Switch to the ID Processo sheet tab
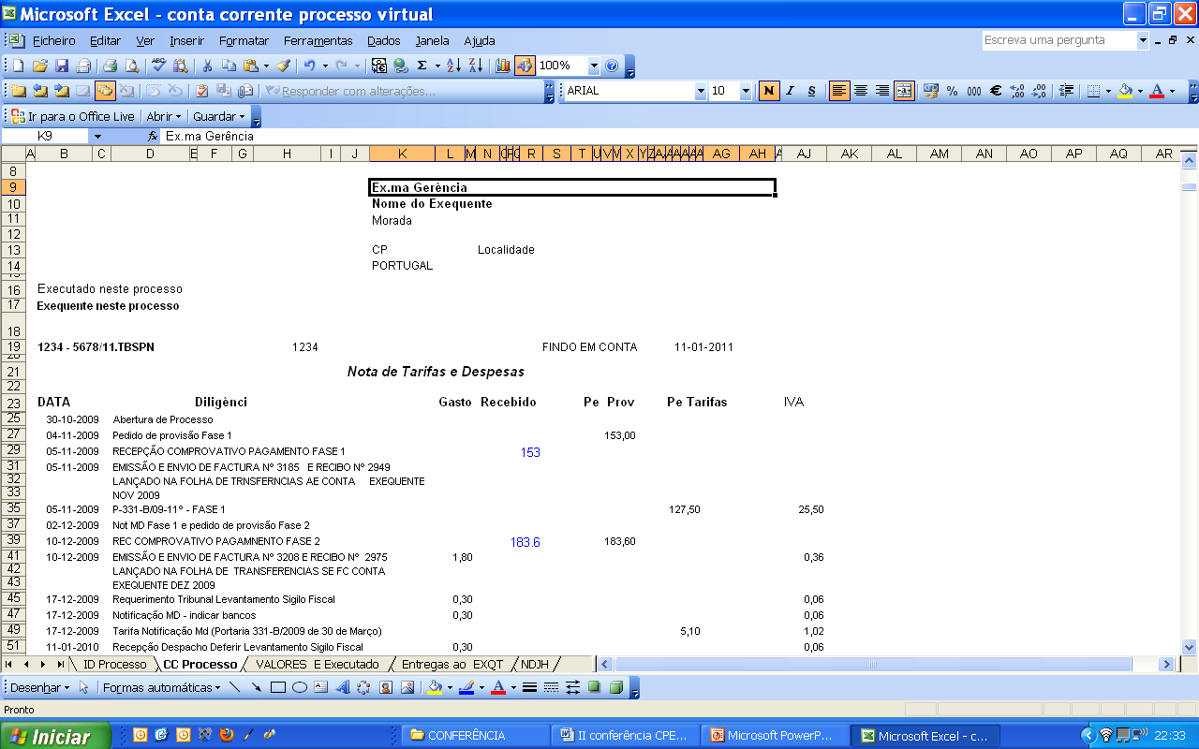 pyautogui.click(x=115, y=664)
